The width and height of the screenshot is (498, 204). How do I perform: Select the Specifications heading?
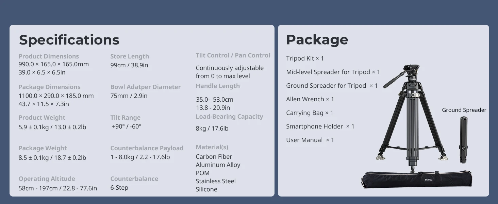(69, 40)
